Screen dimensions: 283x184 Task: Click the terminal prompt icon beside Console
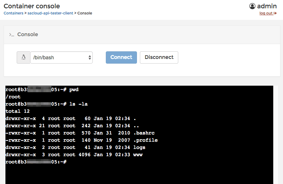coord(12,34)
